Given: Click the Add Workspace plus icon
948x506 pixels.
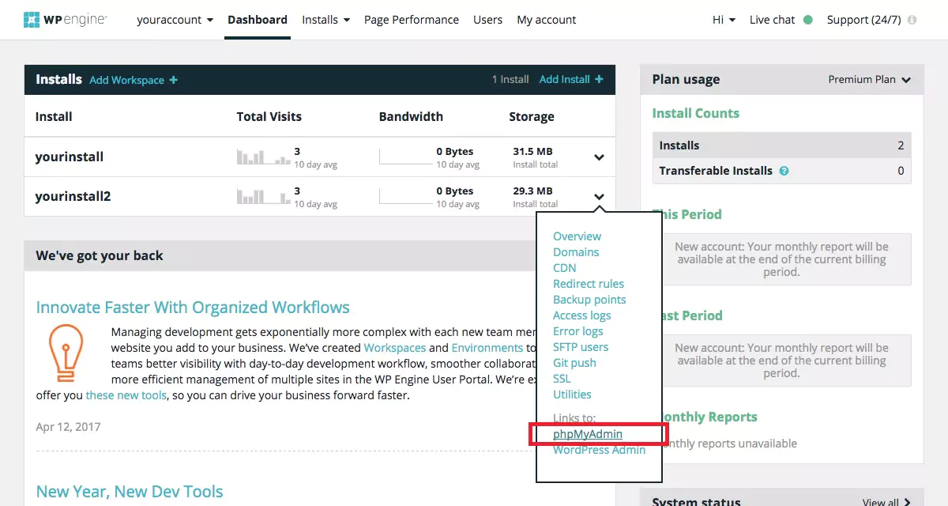Looking at the screenshot, I should [175, 79].
